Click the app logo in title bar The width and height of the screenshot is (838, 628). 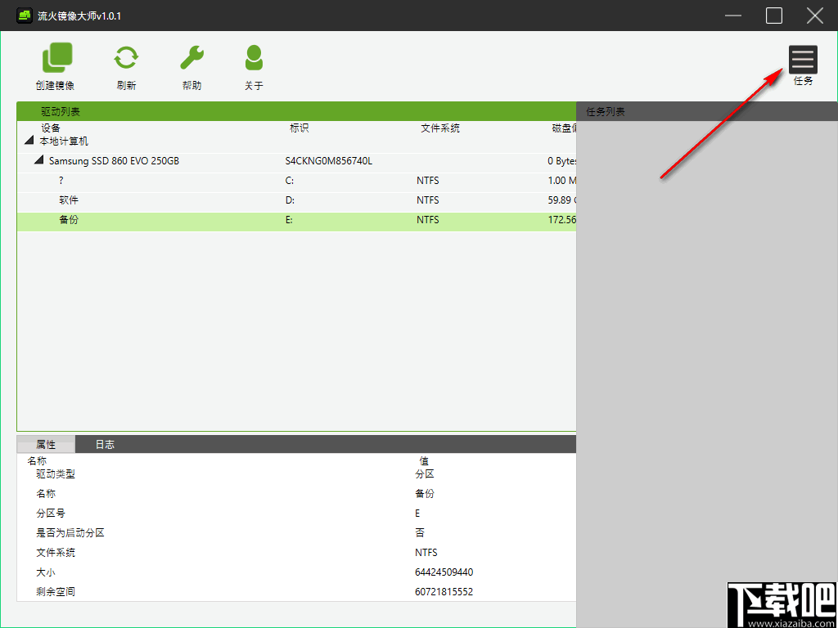tap(24, 16)
